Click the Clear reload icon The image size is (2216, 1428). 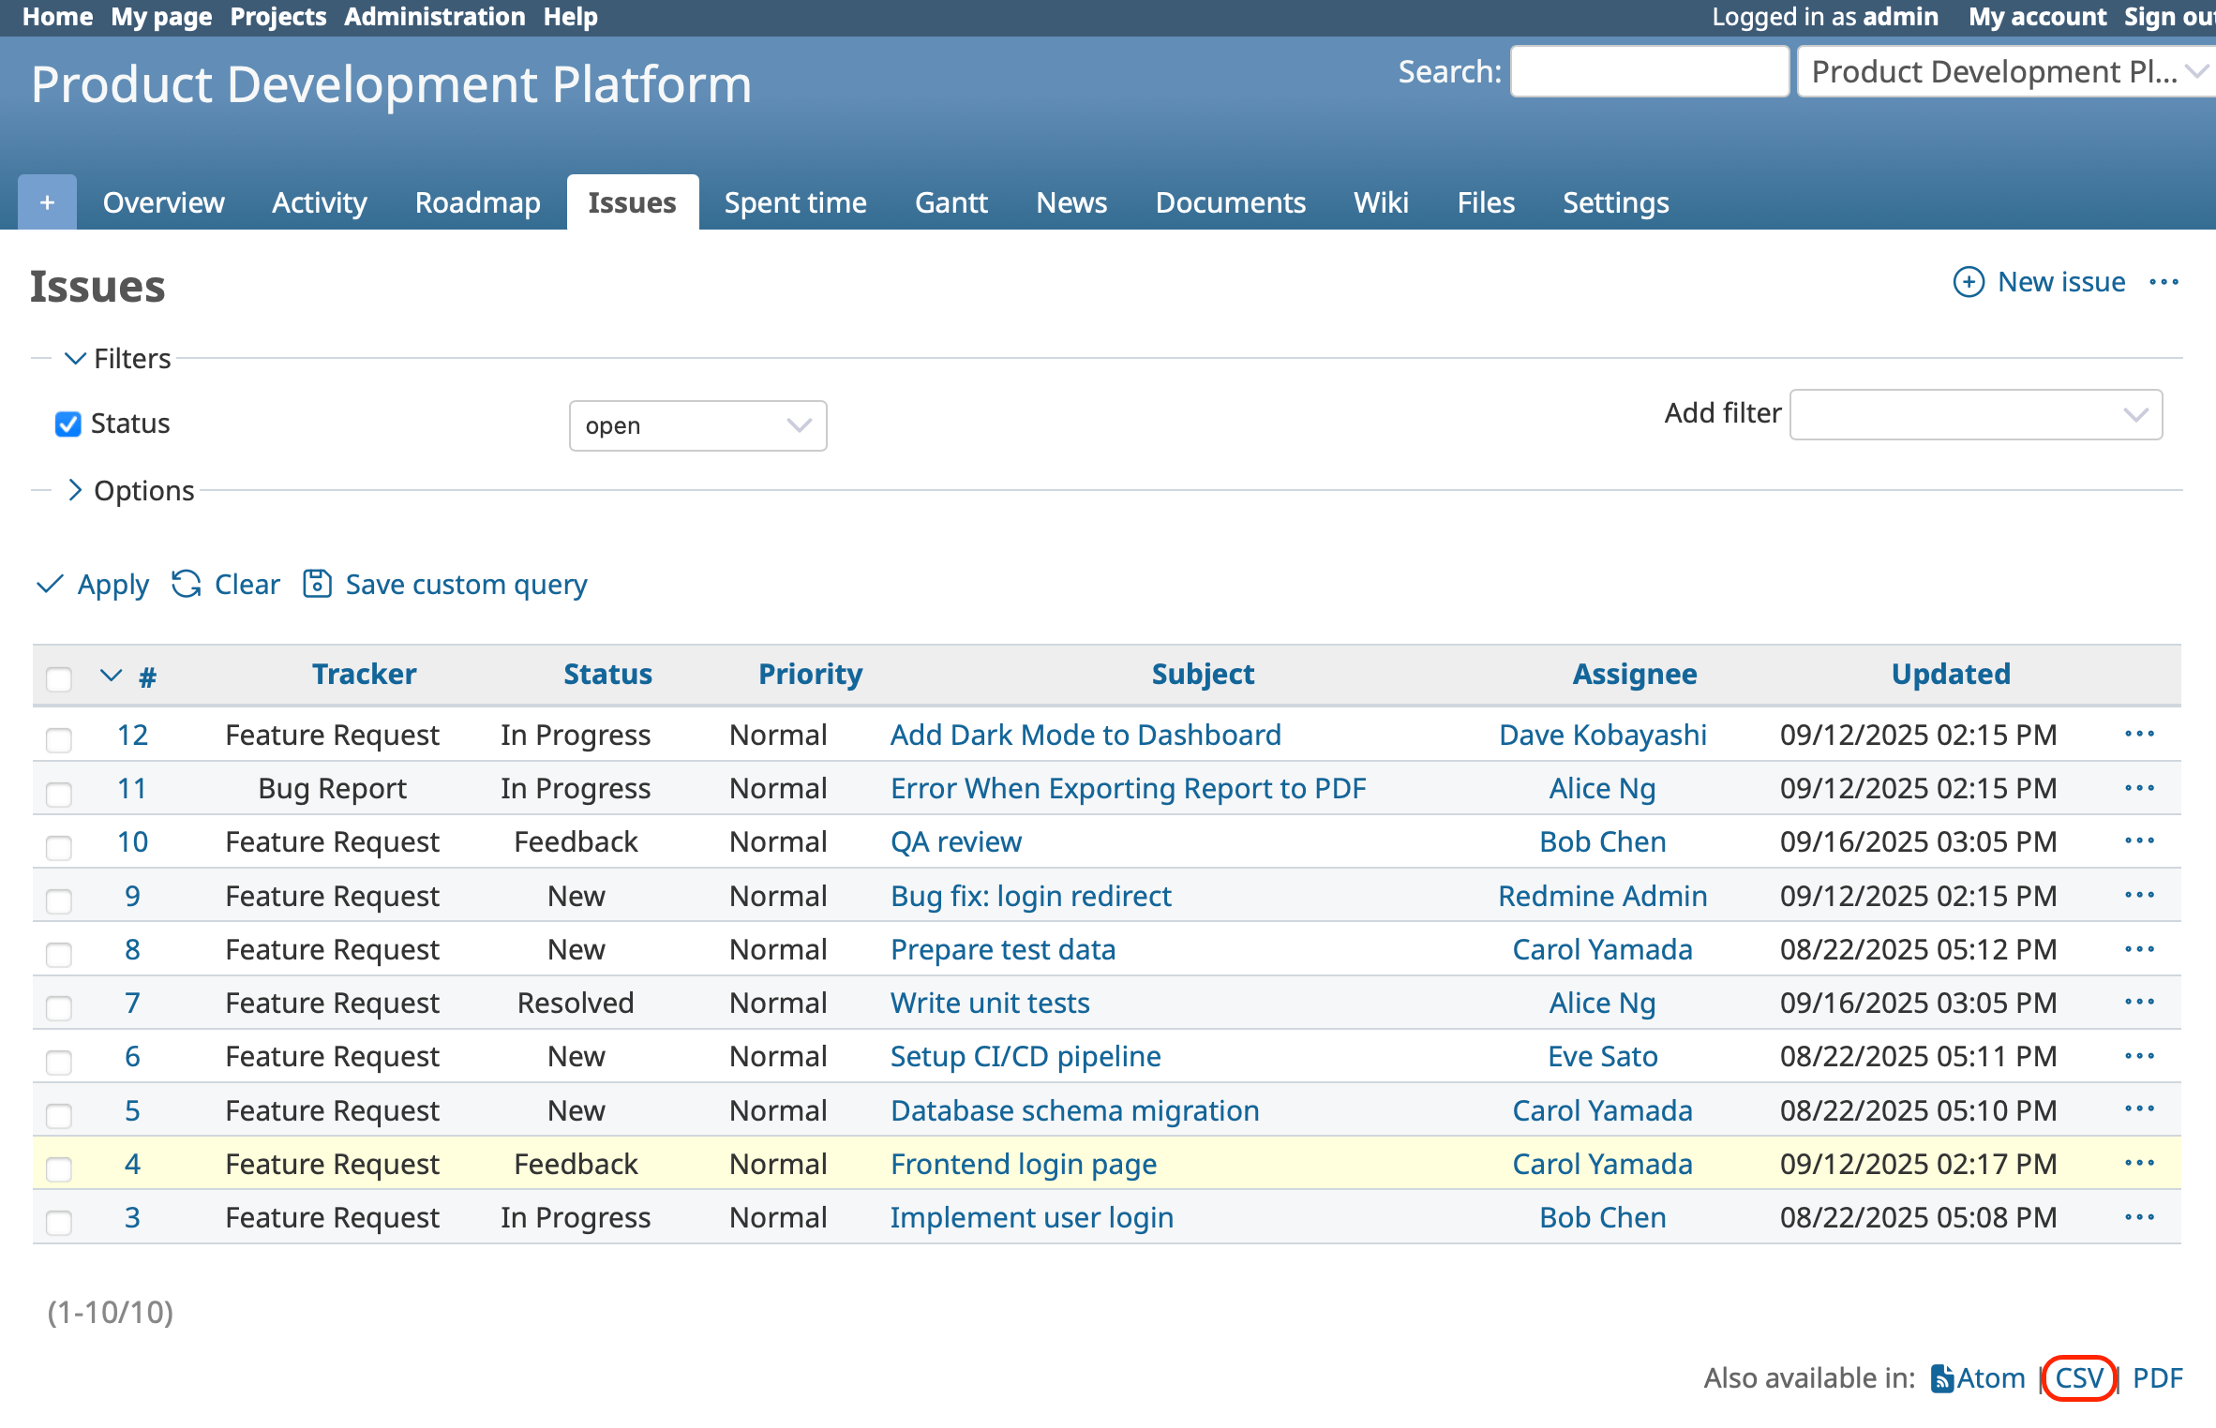(187, 584)
